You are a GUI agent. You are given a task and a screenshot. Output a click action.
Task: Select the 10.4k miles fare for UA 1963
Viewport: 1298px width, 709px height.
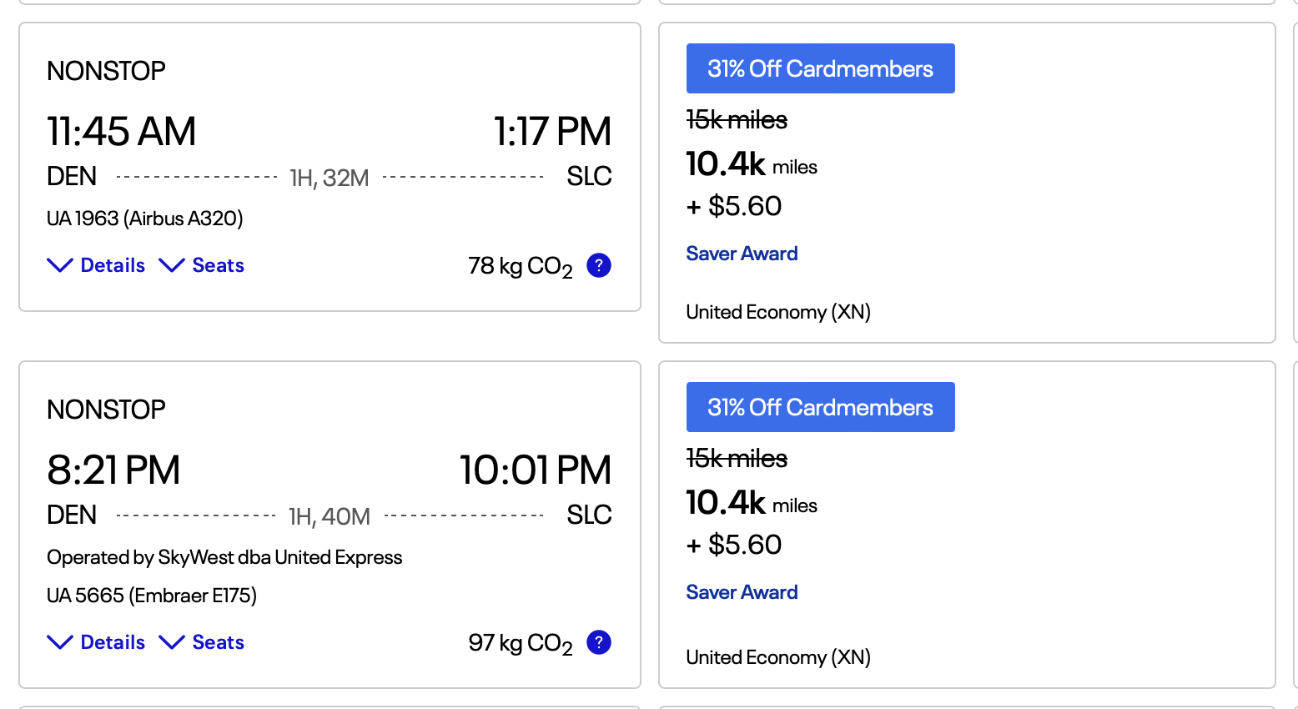(751, 165)
